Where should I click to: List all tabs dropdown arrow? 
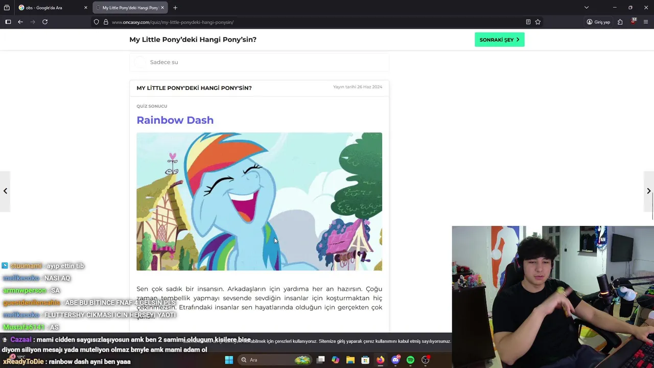coord(587,8)
